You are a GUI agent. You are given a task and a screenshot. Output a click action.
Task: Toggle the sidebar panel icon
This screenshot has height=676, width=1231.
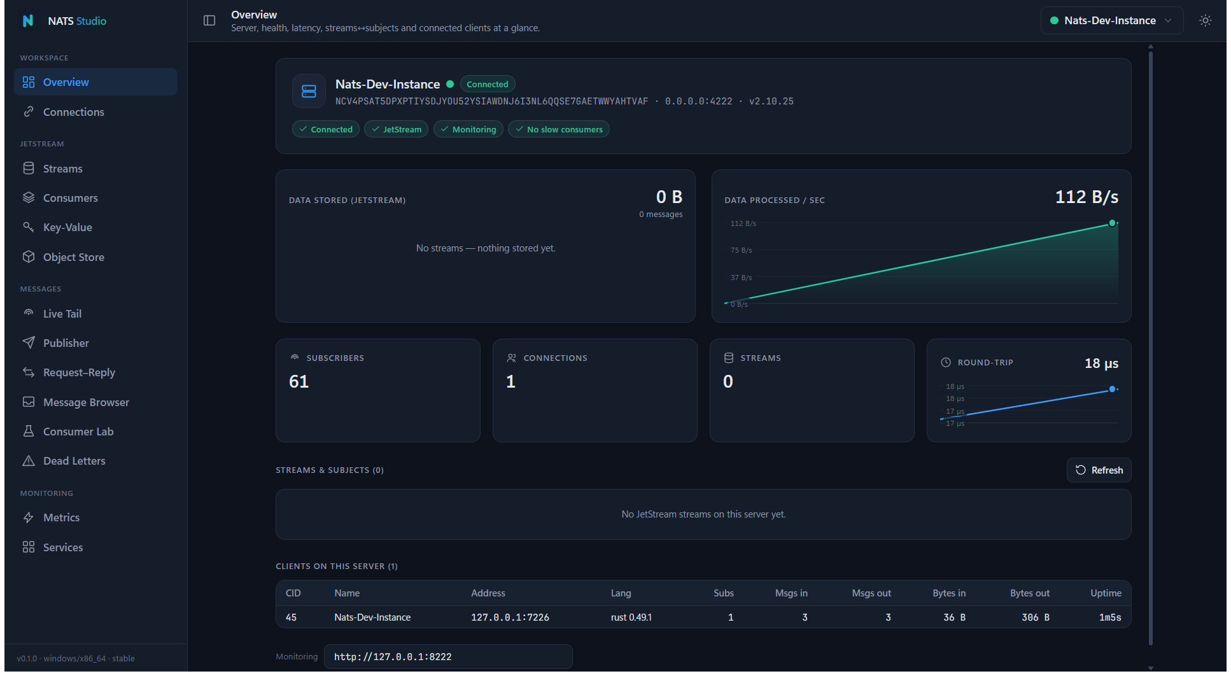click(209, 20)
